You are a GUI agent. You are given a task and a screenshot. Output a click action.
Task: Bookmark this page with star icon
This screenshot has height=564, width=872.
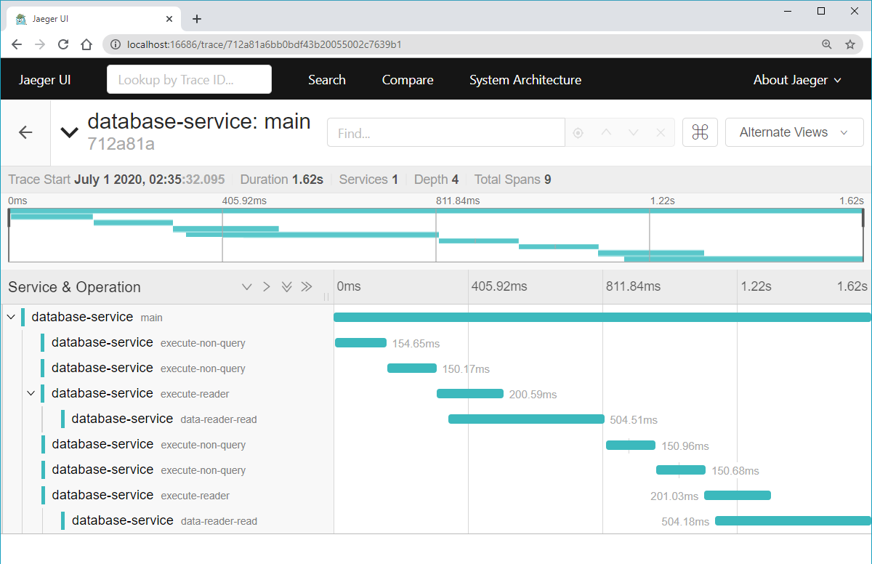849,44
